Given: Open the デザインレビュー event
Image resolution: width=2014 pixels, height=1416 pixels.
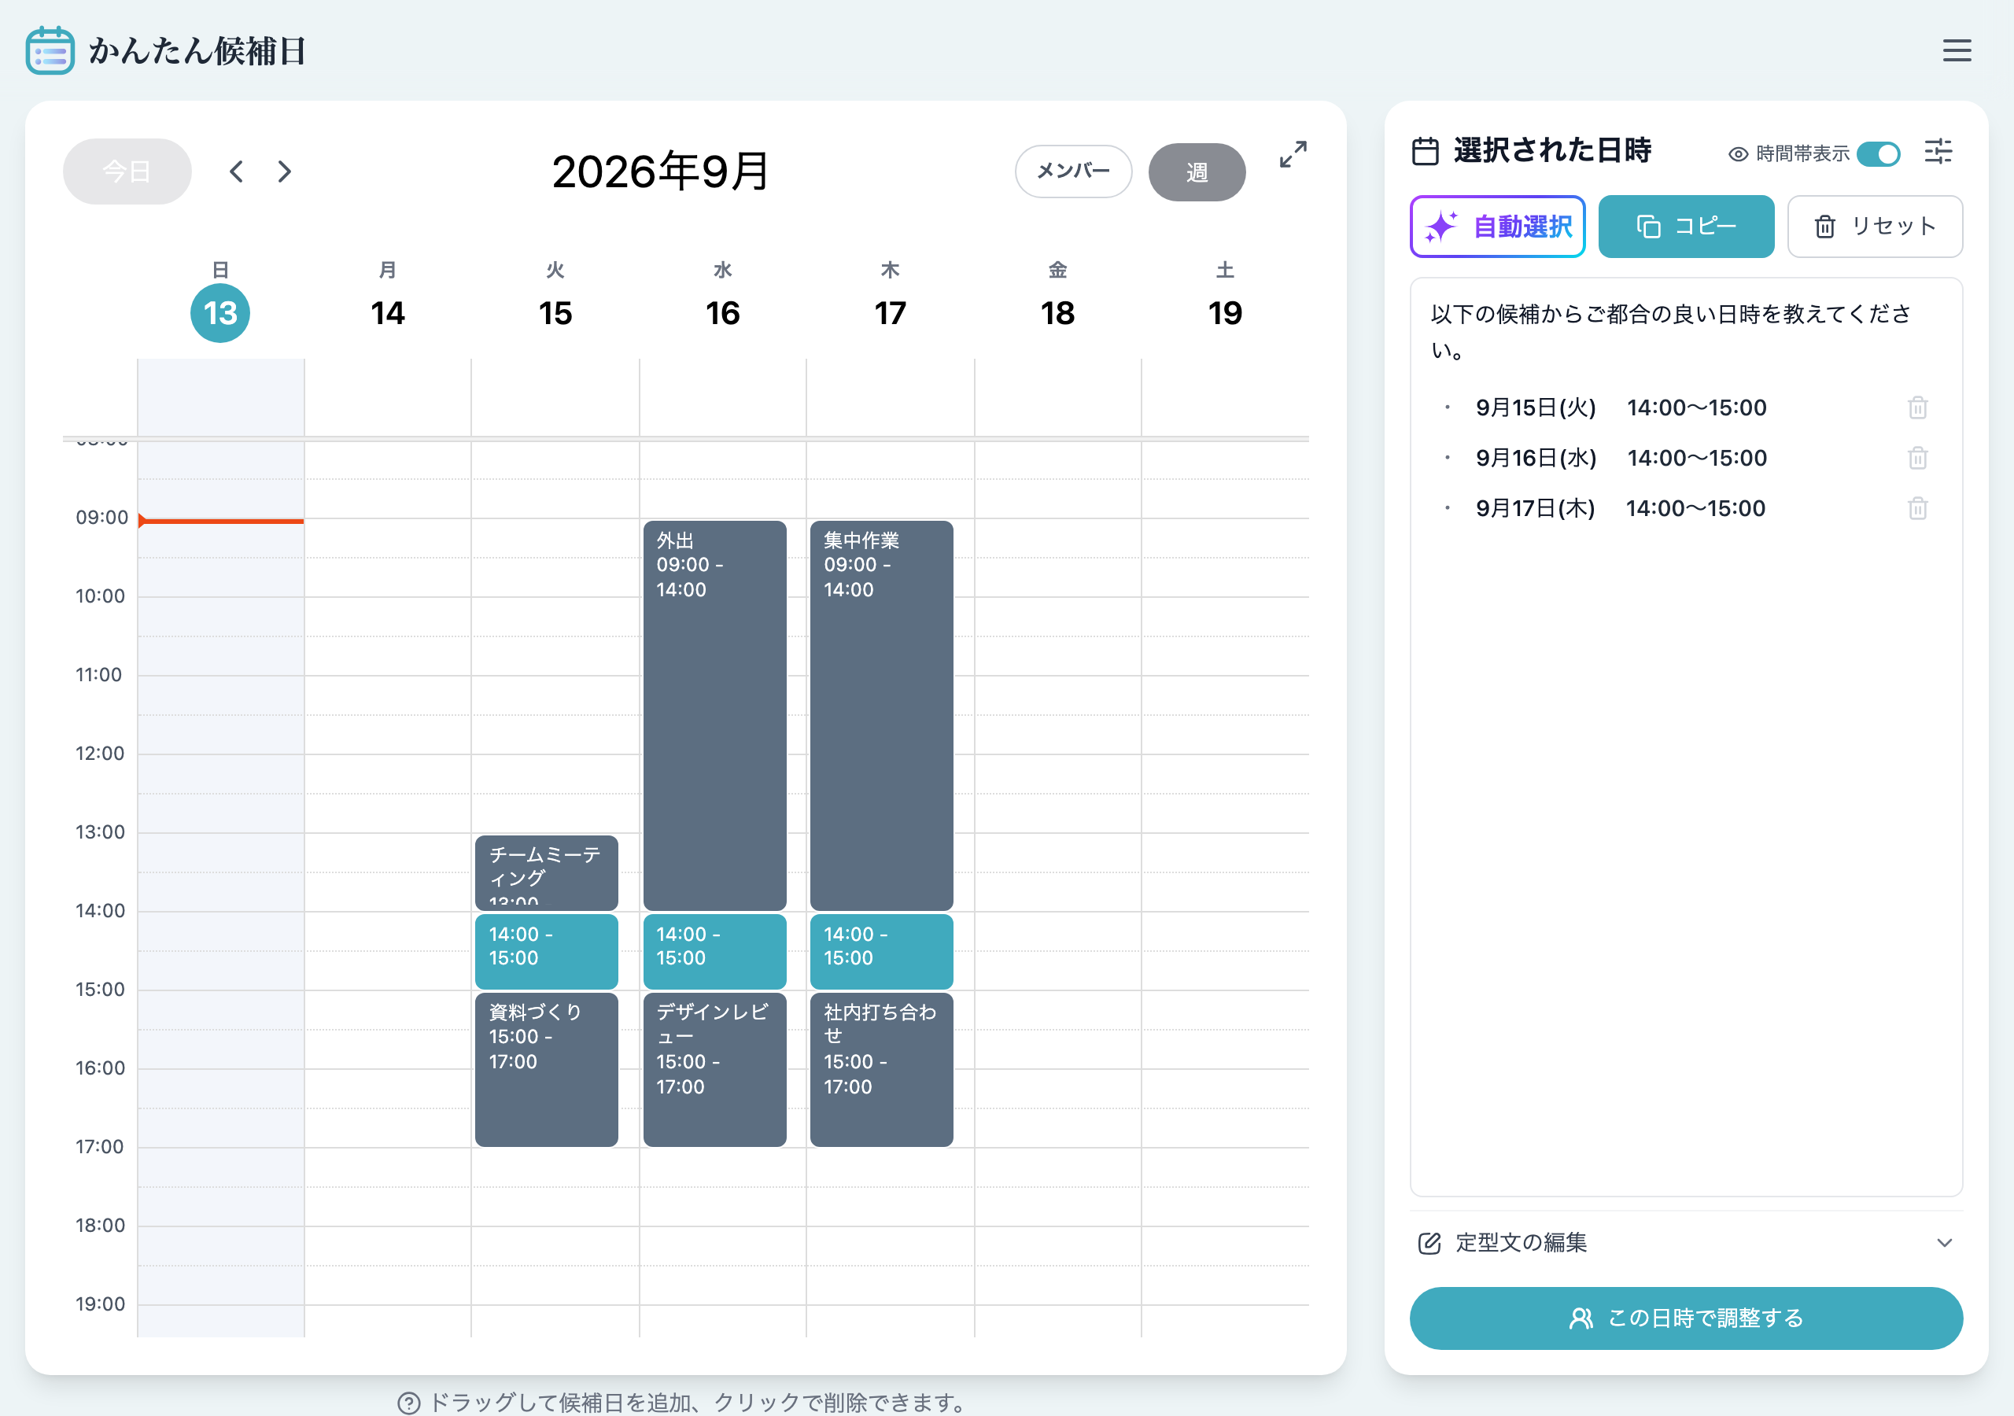Looking at the screenshot, I should [715, 1069].
